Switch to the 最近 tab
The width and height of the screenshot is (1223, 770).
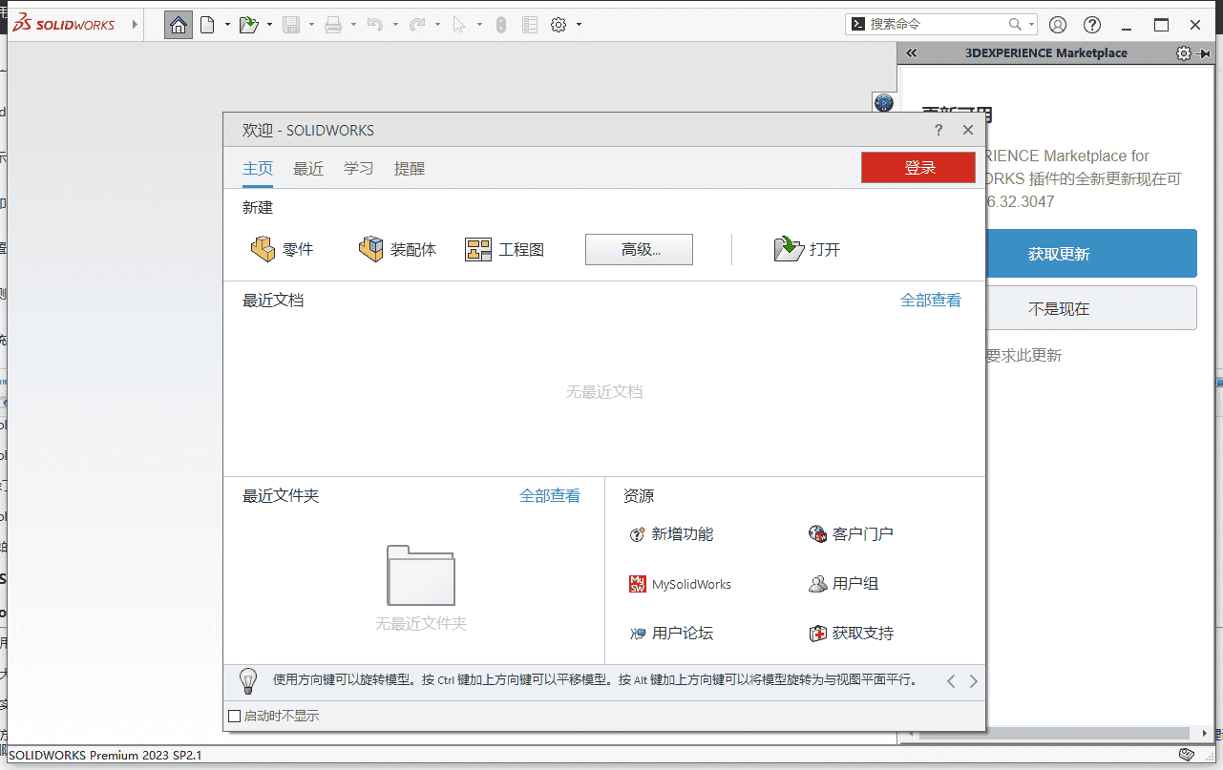307,168
